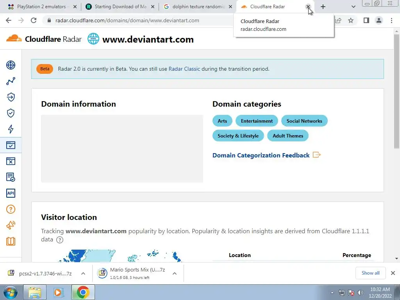Reload the current page
Screen dimensions: 400x300
coord(34,20)
